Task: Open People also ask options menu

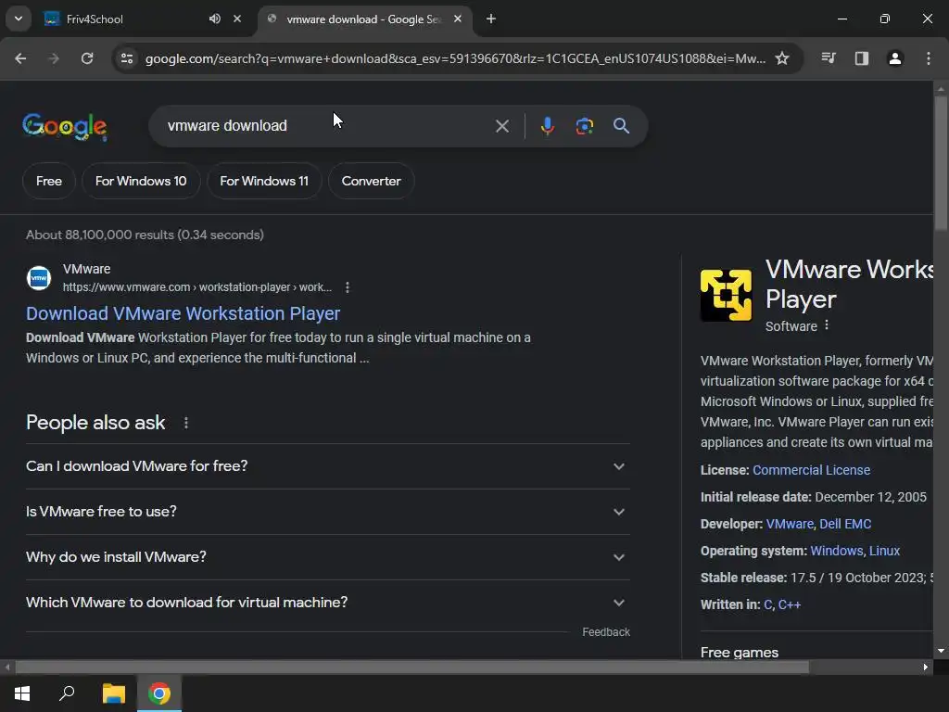Action: [x=185, y=423]
